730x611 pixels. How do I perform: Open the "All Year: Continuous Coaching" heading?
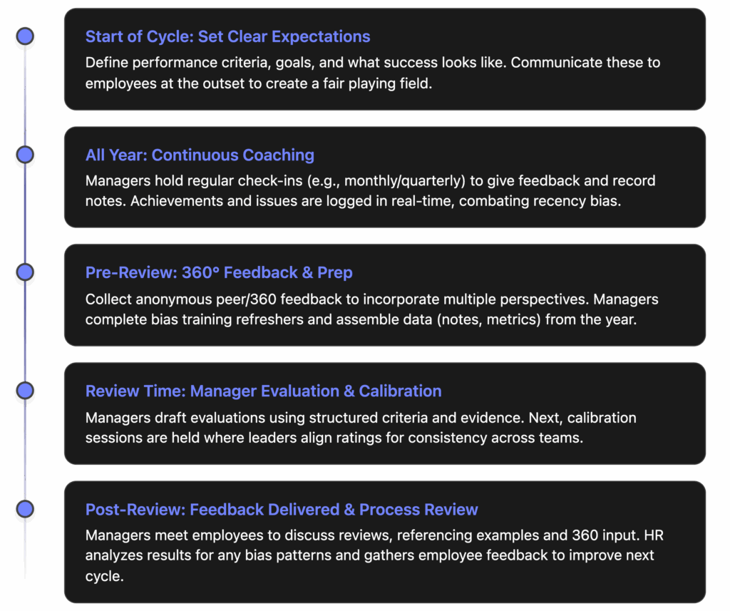(x=200, y=155)
